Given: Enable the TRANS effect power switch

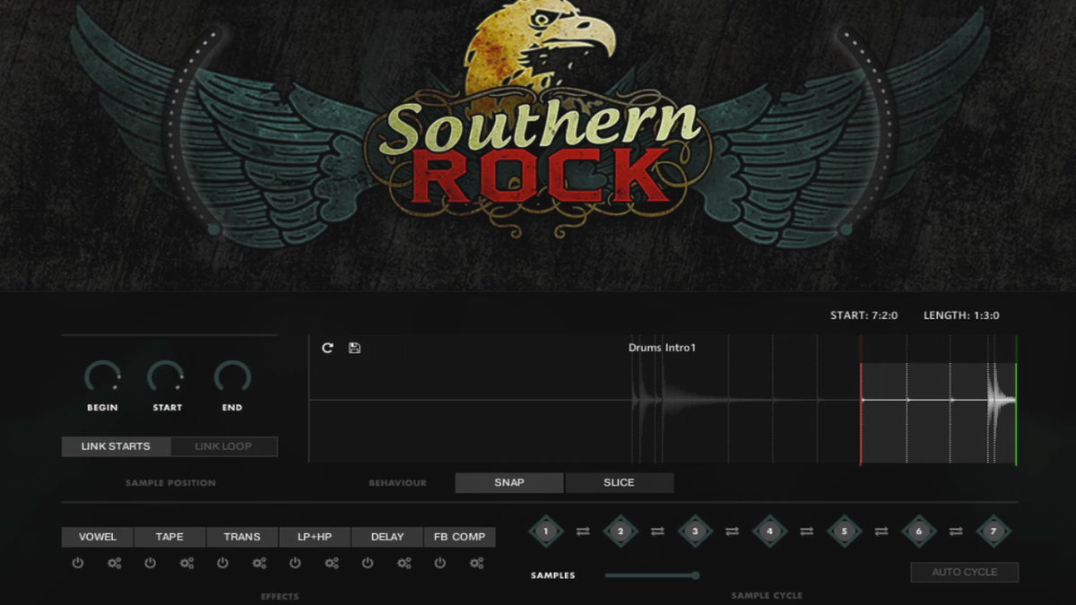Looking at the screenshot, I should click(222, 564).
